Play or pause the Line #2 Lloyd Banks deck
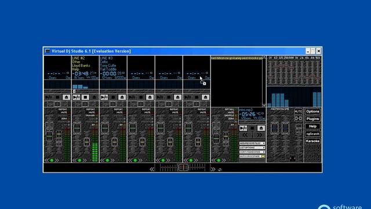 point(77,97)
